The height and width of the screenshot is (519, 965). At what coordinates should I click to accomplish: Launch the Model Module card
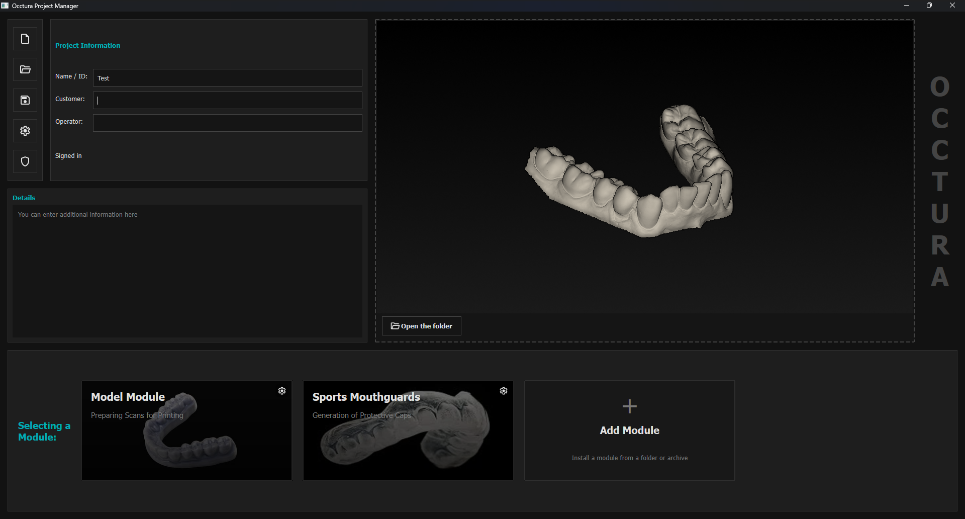[x=186, y=430]
